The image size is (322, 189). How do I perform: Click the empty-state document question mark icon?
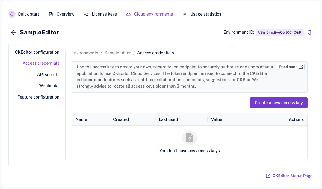coord(190,138)
